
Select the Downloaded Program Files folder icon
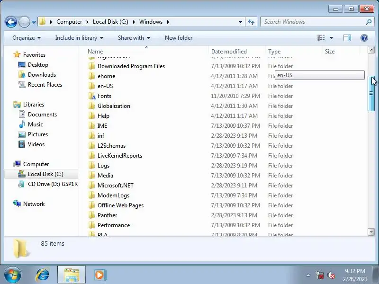click(x=91, y=66)
